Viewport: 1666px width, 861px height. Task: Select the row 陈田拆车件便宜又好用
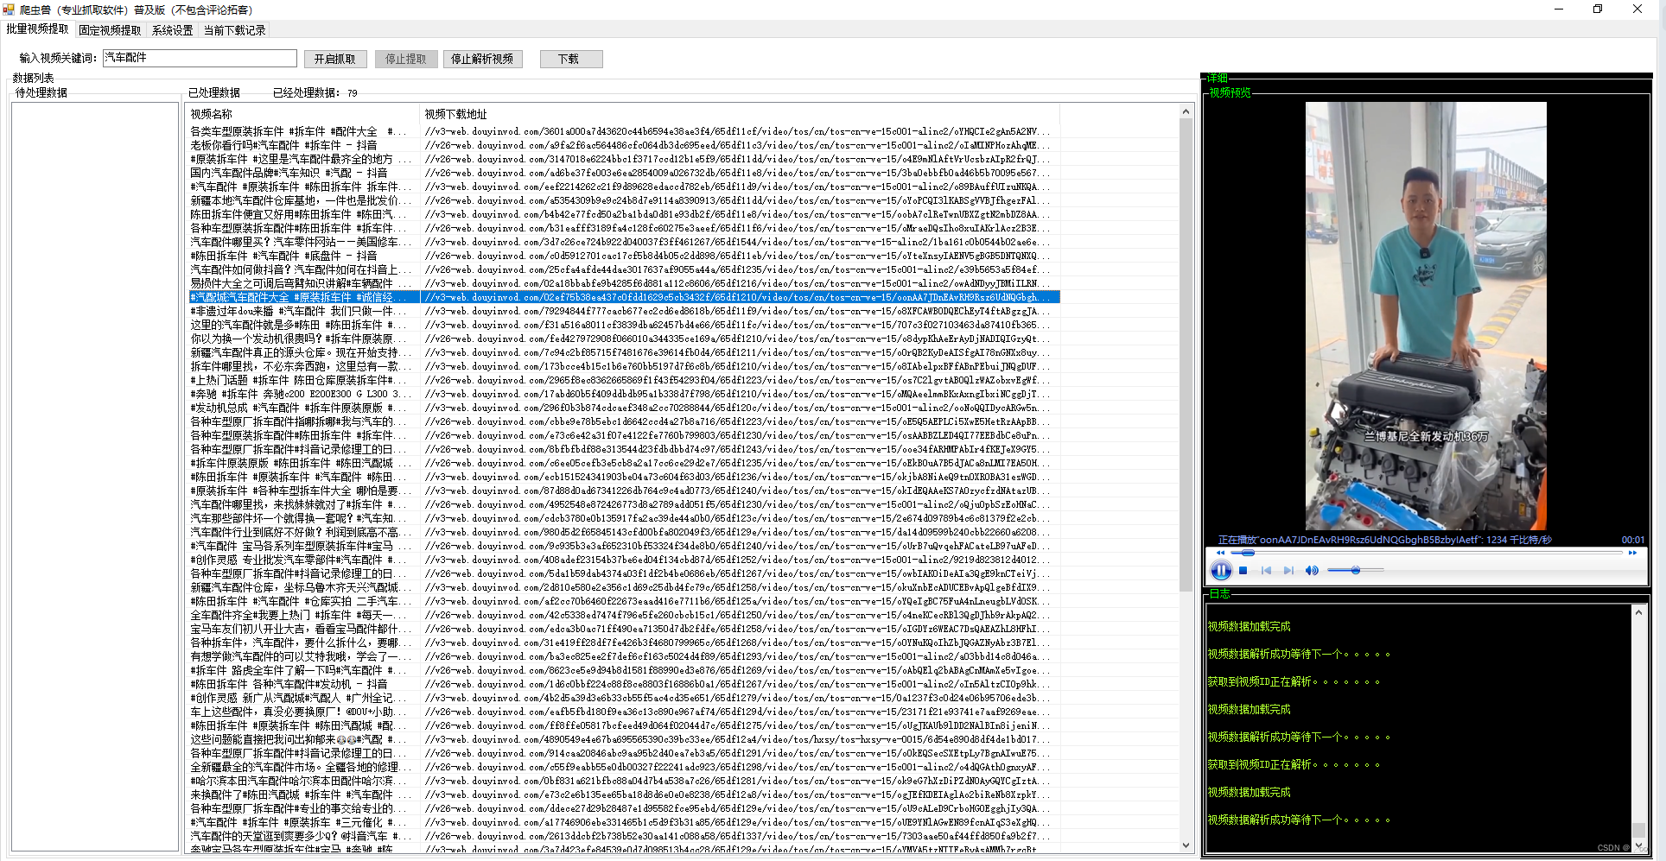point(624,214)
